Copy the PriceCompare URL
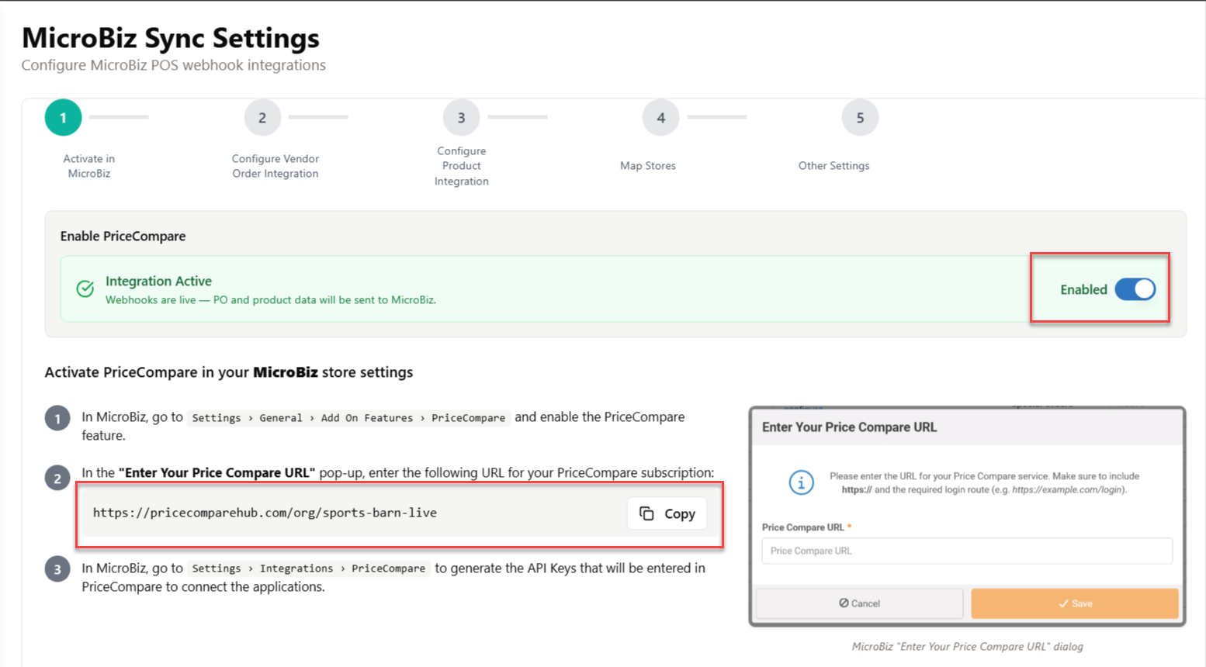 click(x=667, y=513)
